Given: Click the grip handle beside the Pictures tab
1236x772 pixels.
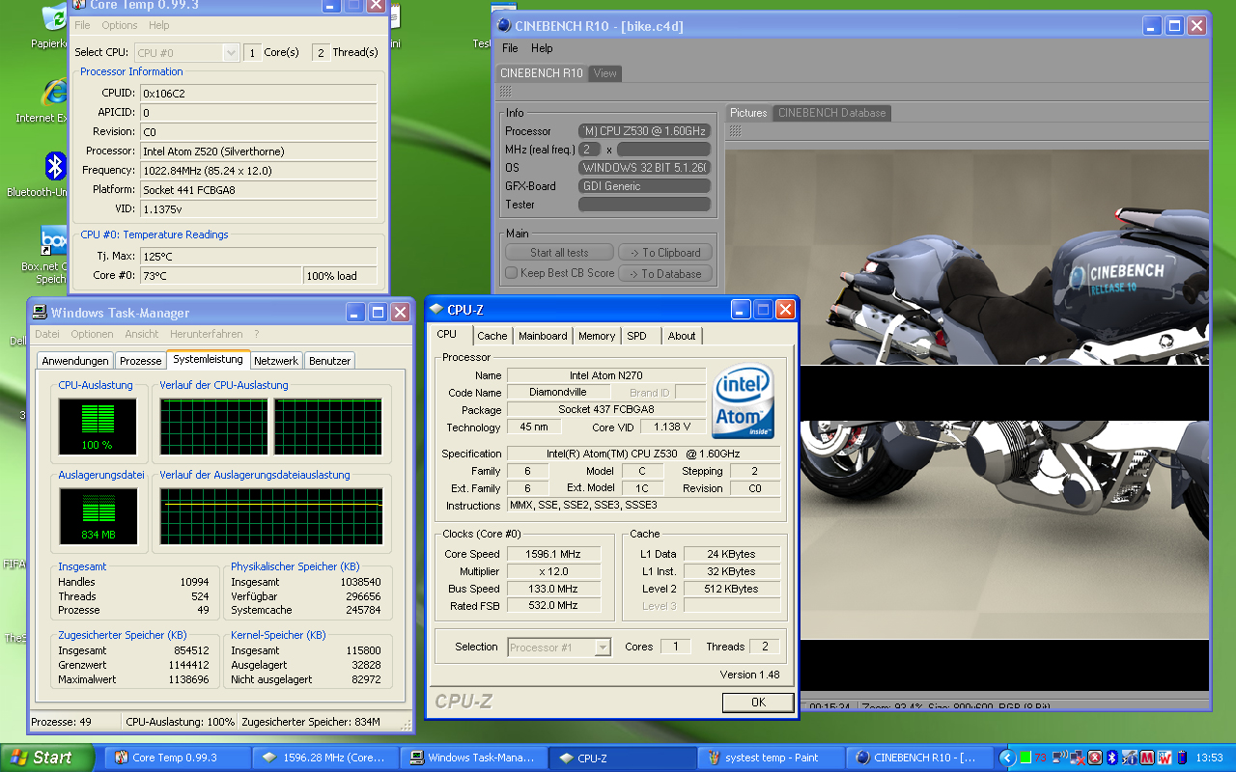Looking at the screenshot, I should click(x=735, y=130).
